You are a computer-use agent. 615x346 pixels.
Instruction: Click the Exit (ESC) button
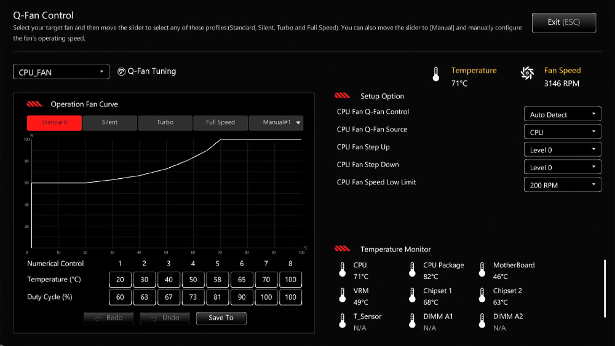564,22
